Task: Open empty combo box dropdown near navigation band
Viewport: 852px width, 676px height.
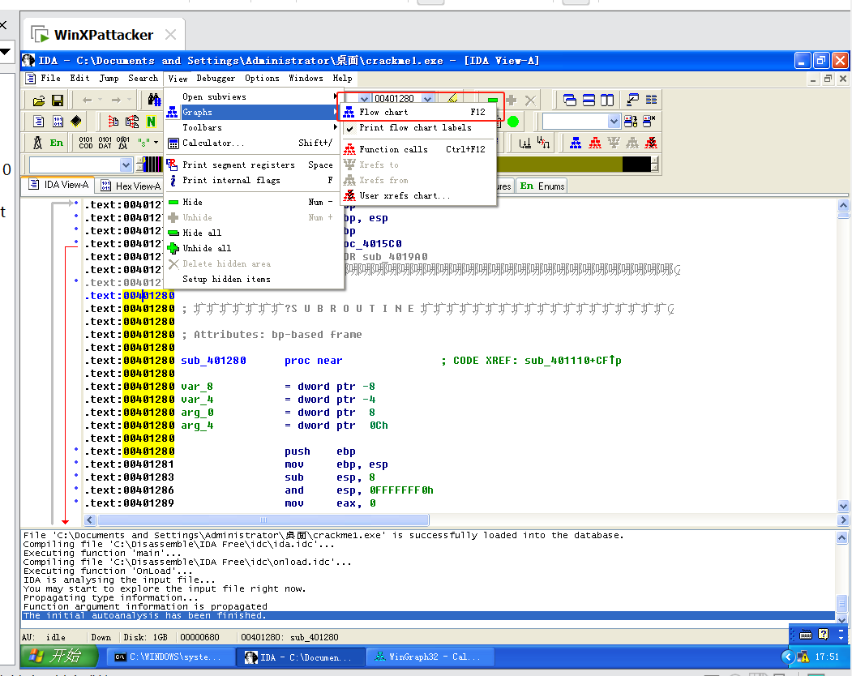Action: coord(126,165)
